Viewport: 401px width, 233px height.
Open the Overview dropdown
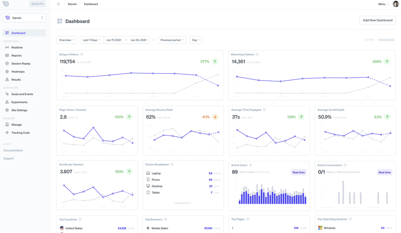point(67,40)
